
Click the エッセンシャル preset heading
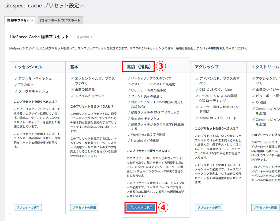(x=28, y=67)
